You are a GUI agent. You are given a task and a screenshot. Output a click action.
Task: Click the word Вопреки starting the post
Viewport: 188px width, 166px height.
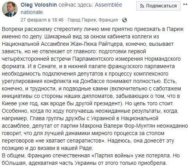point(13,29)
